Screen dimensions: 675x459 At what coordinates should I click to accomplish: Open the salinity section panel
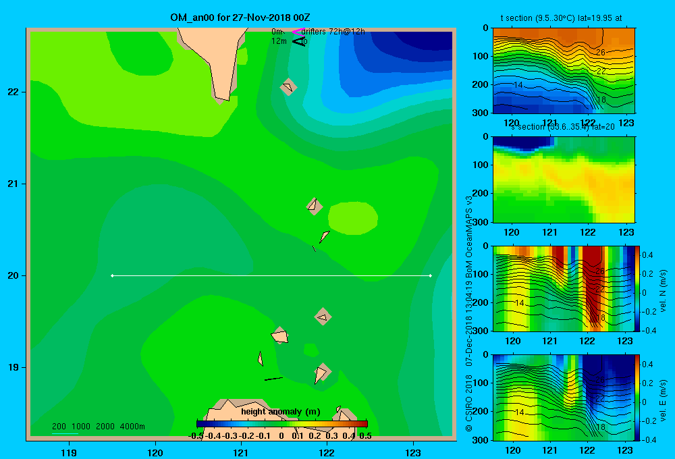564,180
